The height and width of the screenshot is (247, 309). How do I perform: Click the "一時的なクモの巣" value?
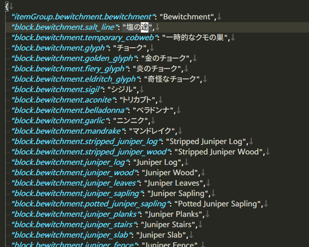pyautogui.click(x=195, y=38)
